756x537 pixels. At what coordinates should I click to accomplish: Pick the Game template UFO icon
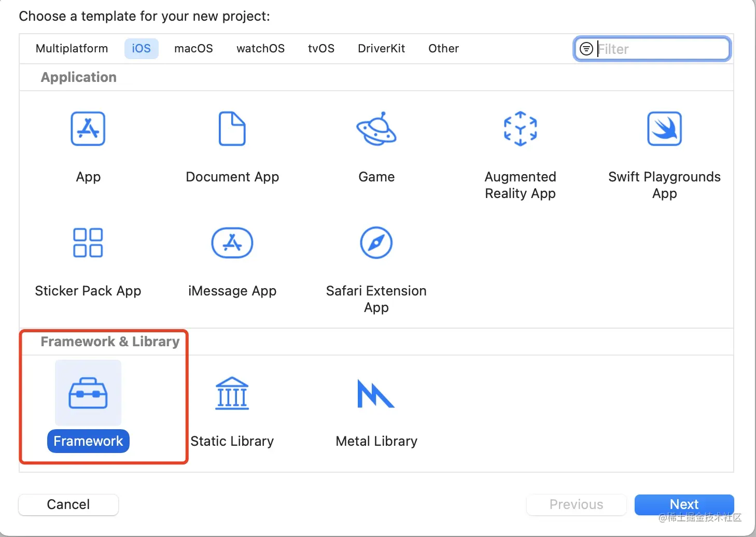coord(376,129)
